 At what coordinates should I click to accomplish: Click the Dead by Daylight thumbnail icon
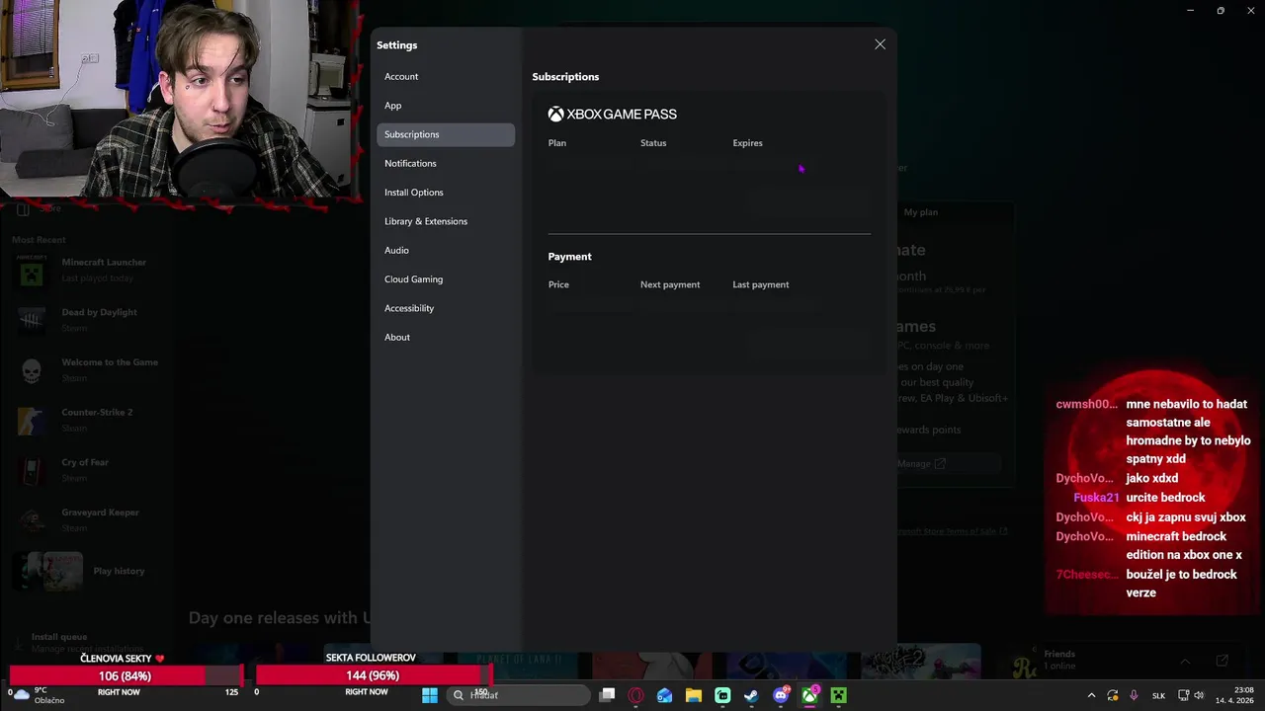[x=32, y=319]
